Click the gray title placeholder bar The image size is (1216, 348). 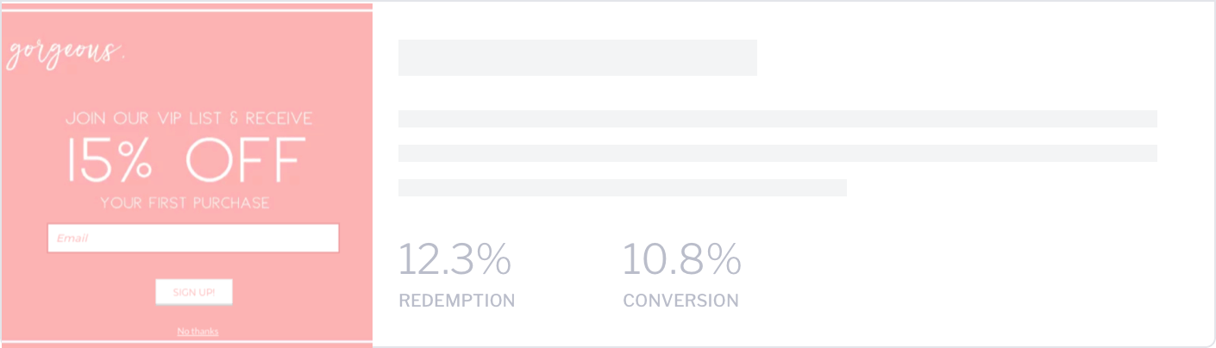pyautogui.click(x=578, y=58)
